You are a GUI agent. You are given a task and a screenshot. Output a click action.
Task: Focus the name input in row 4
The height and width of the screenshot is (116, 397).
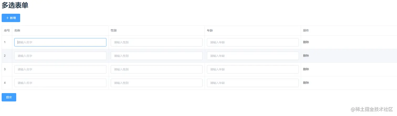tap(60, 83)
